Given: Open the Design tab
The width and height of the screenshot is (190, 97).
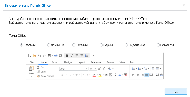Looking at the screenshot, I should (68, 62).
